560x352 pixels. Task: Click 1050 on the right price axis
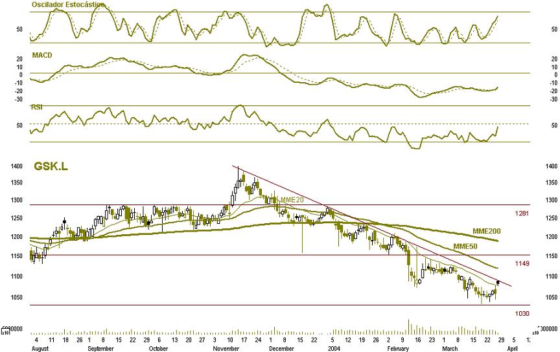pyautogui.click(x=551, y=298)
